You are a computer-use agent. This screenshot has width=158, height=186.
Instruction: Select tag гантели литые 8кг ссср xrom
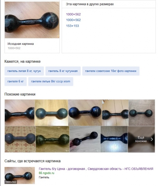click(x=50, y=81)
